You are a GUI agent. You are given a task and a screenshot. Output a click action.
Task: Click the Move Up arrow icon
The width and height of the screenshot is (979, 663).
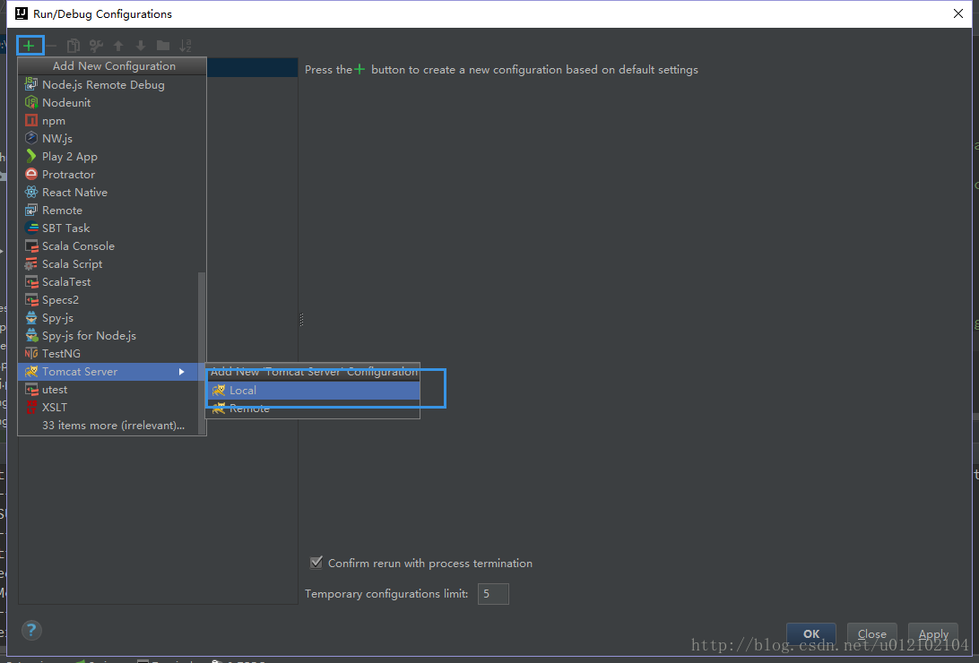click(x=118, y=46)
